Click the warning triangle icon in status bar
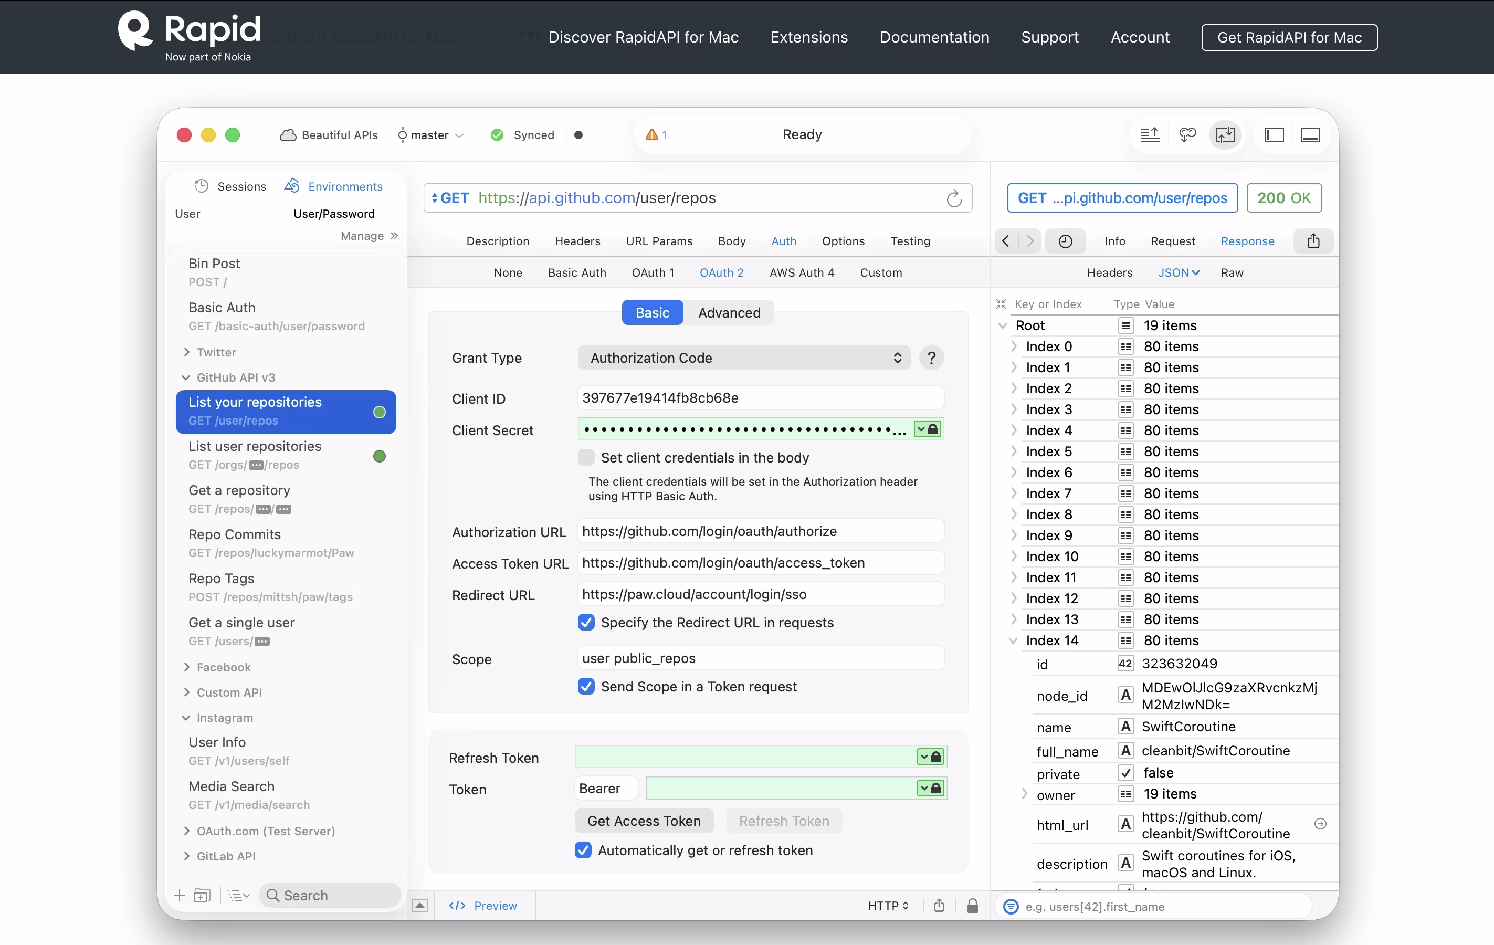Image resolution: width=1494 pixels, height=945 pixels. click(651, 134)
